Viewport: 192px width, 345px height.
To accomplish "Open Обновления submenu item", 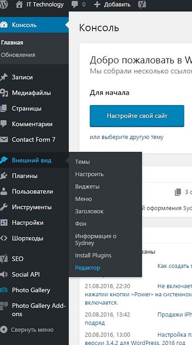I will pos(18,55).
